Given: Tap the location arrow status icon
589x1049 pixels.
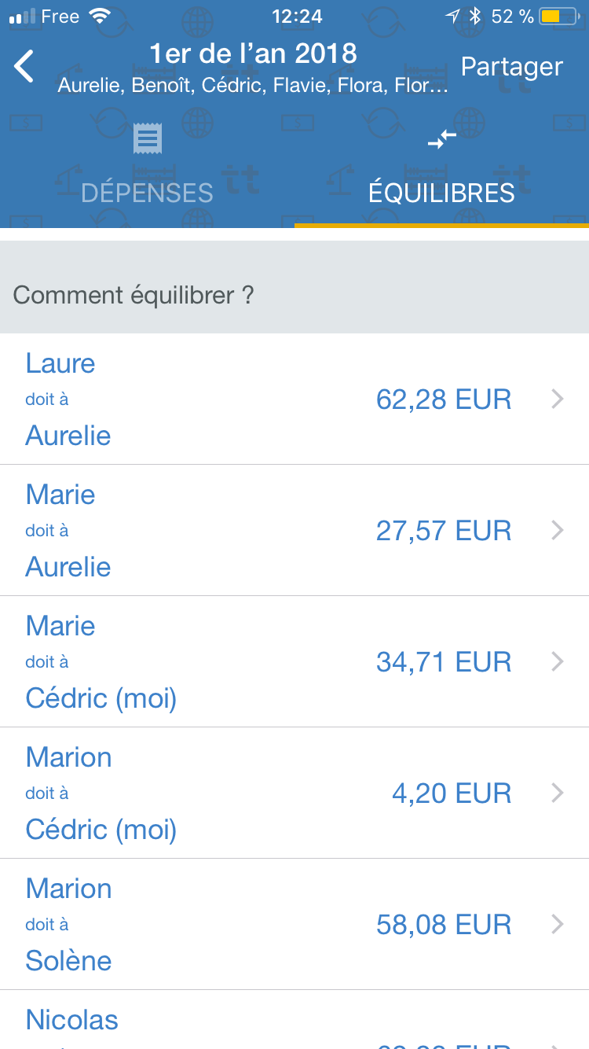Looking at the screenshot, I should 452,17.
